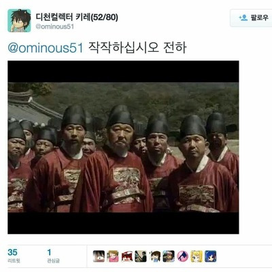This screenshot has height=272, width=272.
Task: Open retweeter avatar with goggles-wearing figure
Action: click(169, 256)
